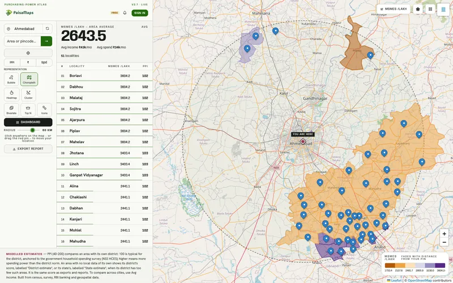Click the FREE plan badge
Viewport: 453px width, 283px height.
click(115, 13)
